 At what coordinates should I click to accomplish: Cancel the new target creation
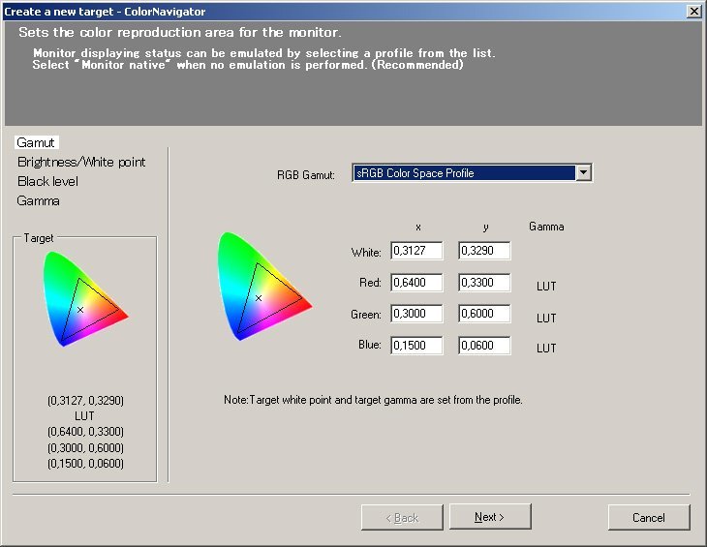pos(648,517)
